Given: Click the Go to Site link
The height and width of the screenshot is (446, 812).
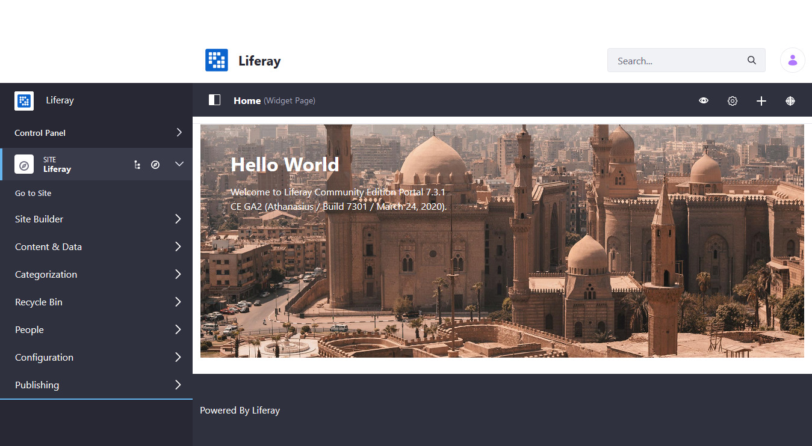Looking at the screenshot, I should click(x=33, y=194).
